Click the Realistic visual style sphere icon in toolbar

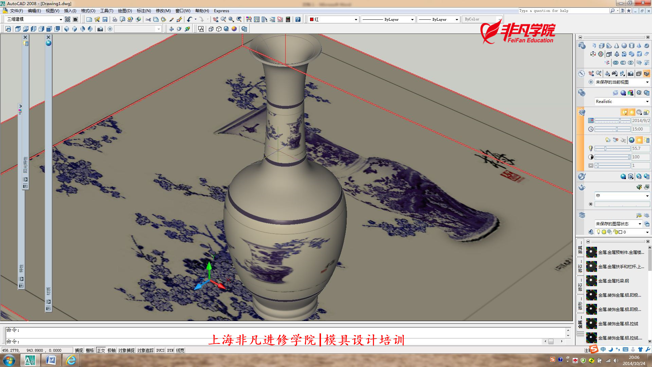(234, 29)
